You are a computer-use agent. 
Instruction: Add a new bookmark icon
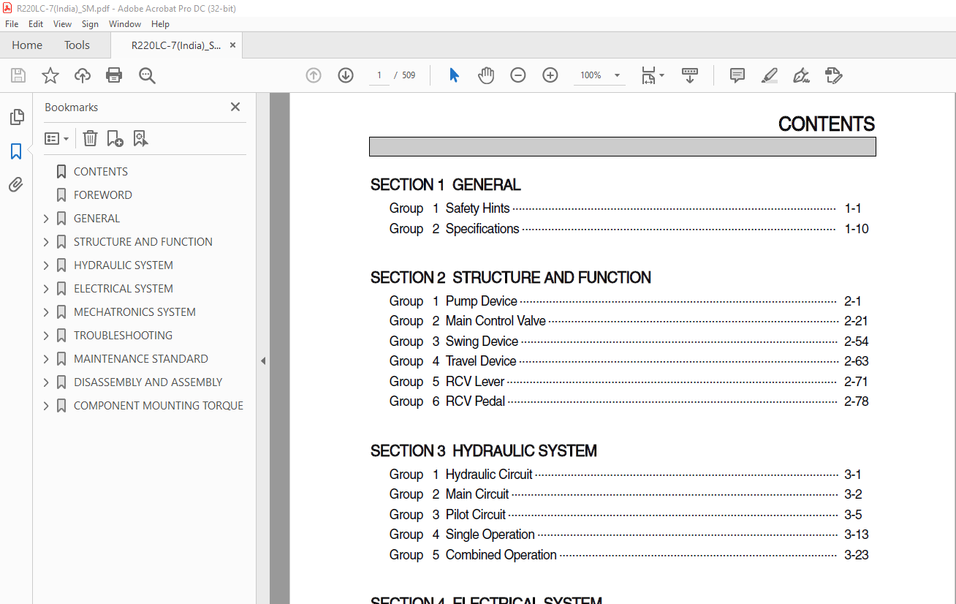(115, 138)
